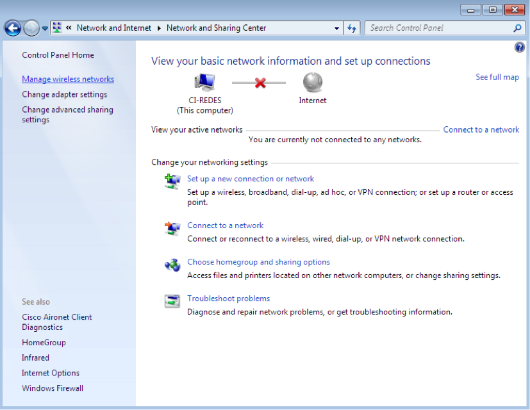Expand the recent pages dropdown beside Back button
This screenshot has height=410, width=530.
[44, 28]
